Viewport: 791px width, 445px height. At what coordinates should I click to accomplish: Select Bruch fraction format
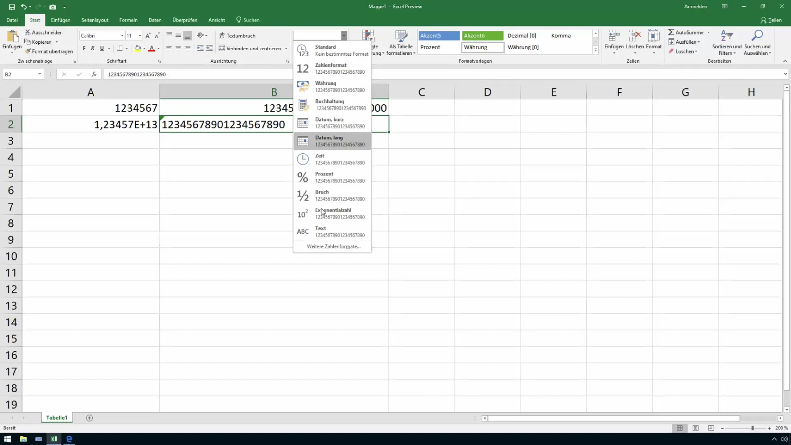pyautogui.click(x=332, y=195)
